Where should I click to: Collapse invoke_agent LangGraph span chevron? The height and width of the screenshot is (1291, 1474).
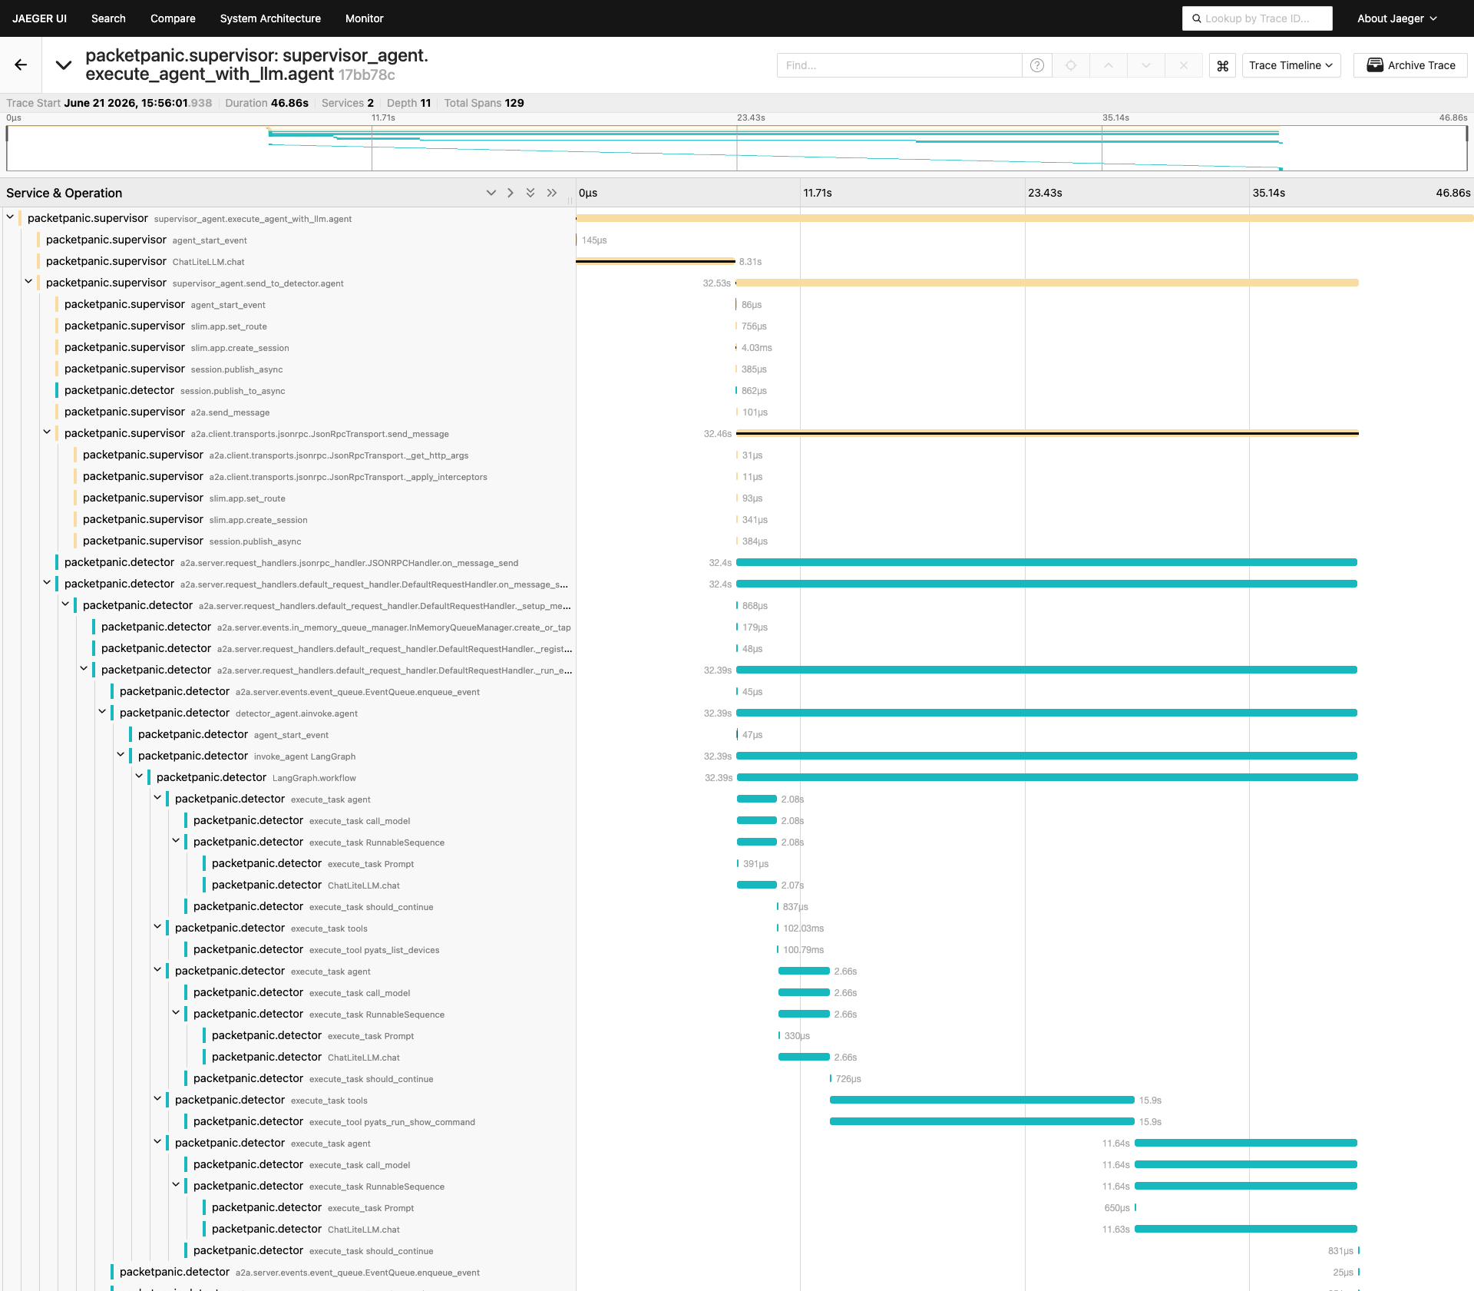(121, 755)
